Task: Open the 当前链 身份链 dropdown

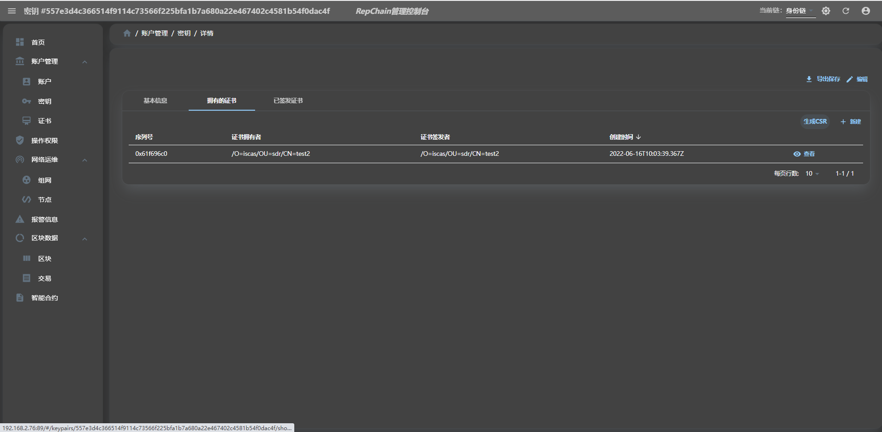Action: pyautogui.click(x=800, y=11)
